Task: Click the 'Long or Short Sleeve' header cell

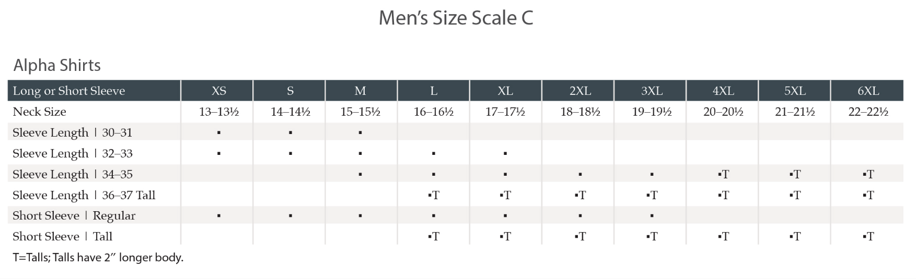Action: click(x=69, y=91)
